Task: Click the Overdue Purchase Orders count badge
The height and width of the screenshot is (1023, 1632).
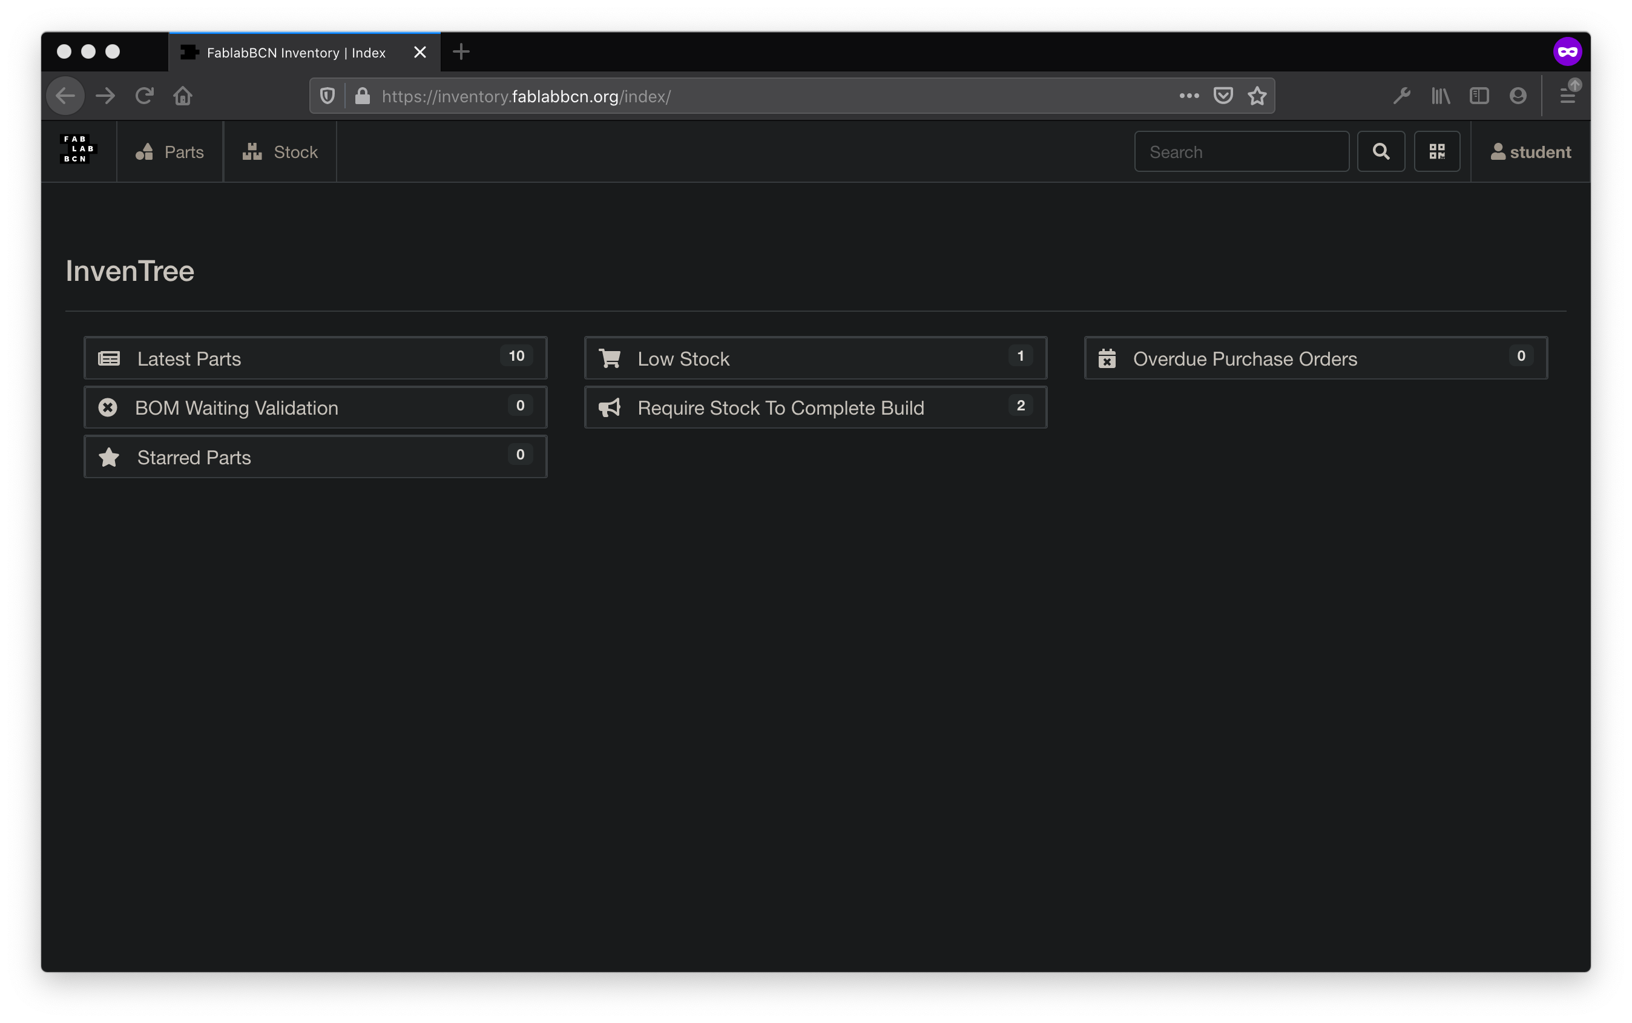Action: click(x=1521, y=356)
